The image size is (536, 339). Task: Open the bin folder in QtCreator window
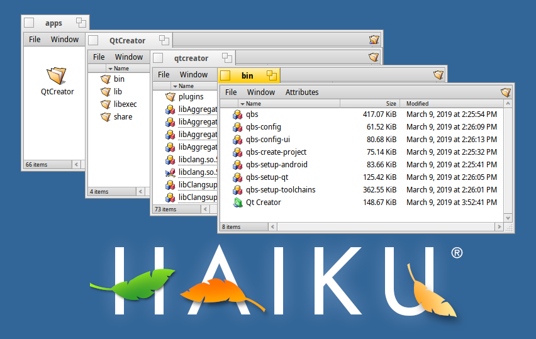point(106,79)
